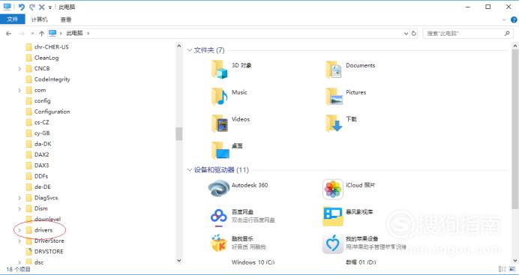Expand the DriverStore tree folder
The image size is (519, 275).
(19, 241)
